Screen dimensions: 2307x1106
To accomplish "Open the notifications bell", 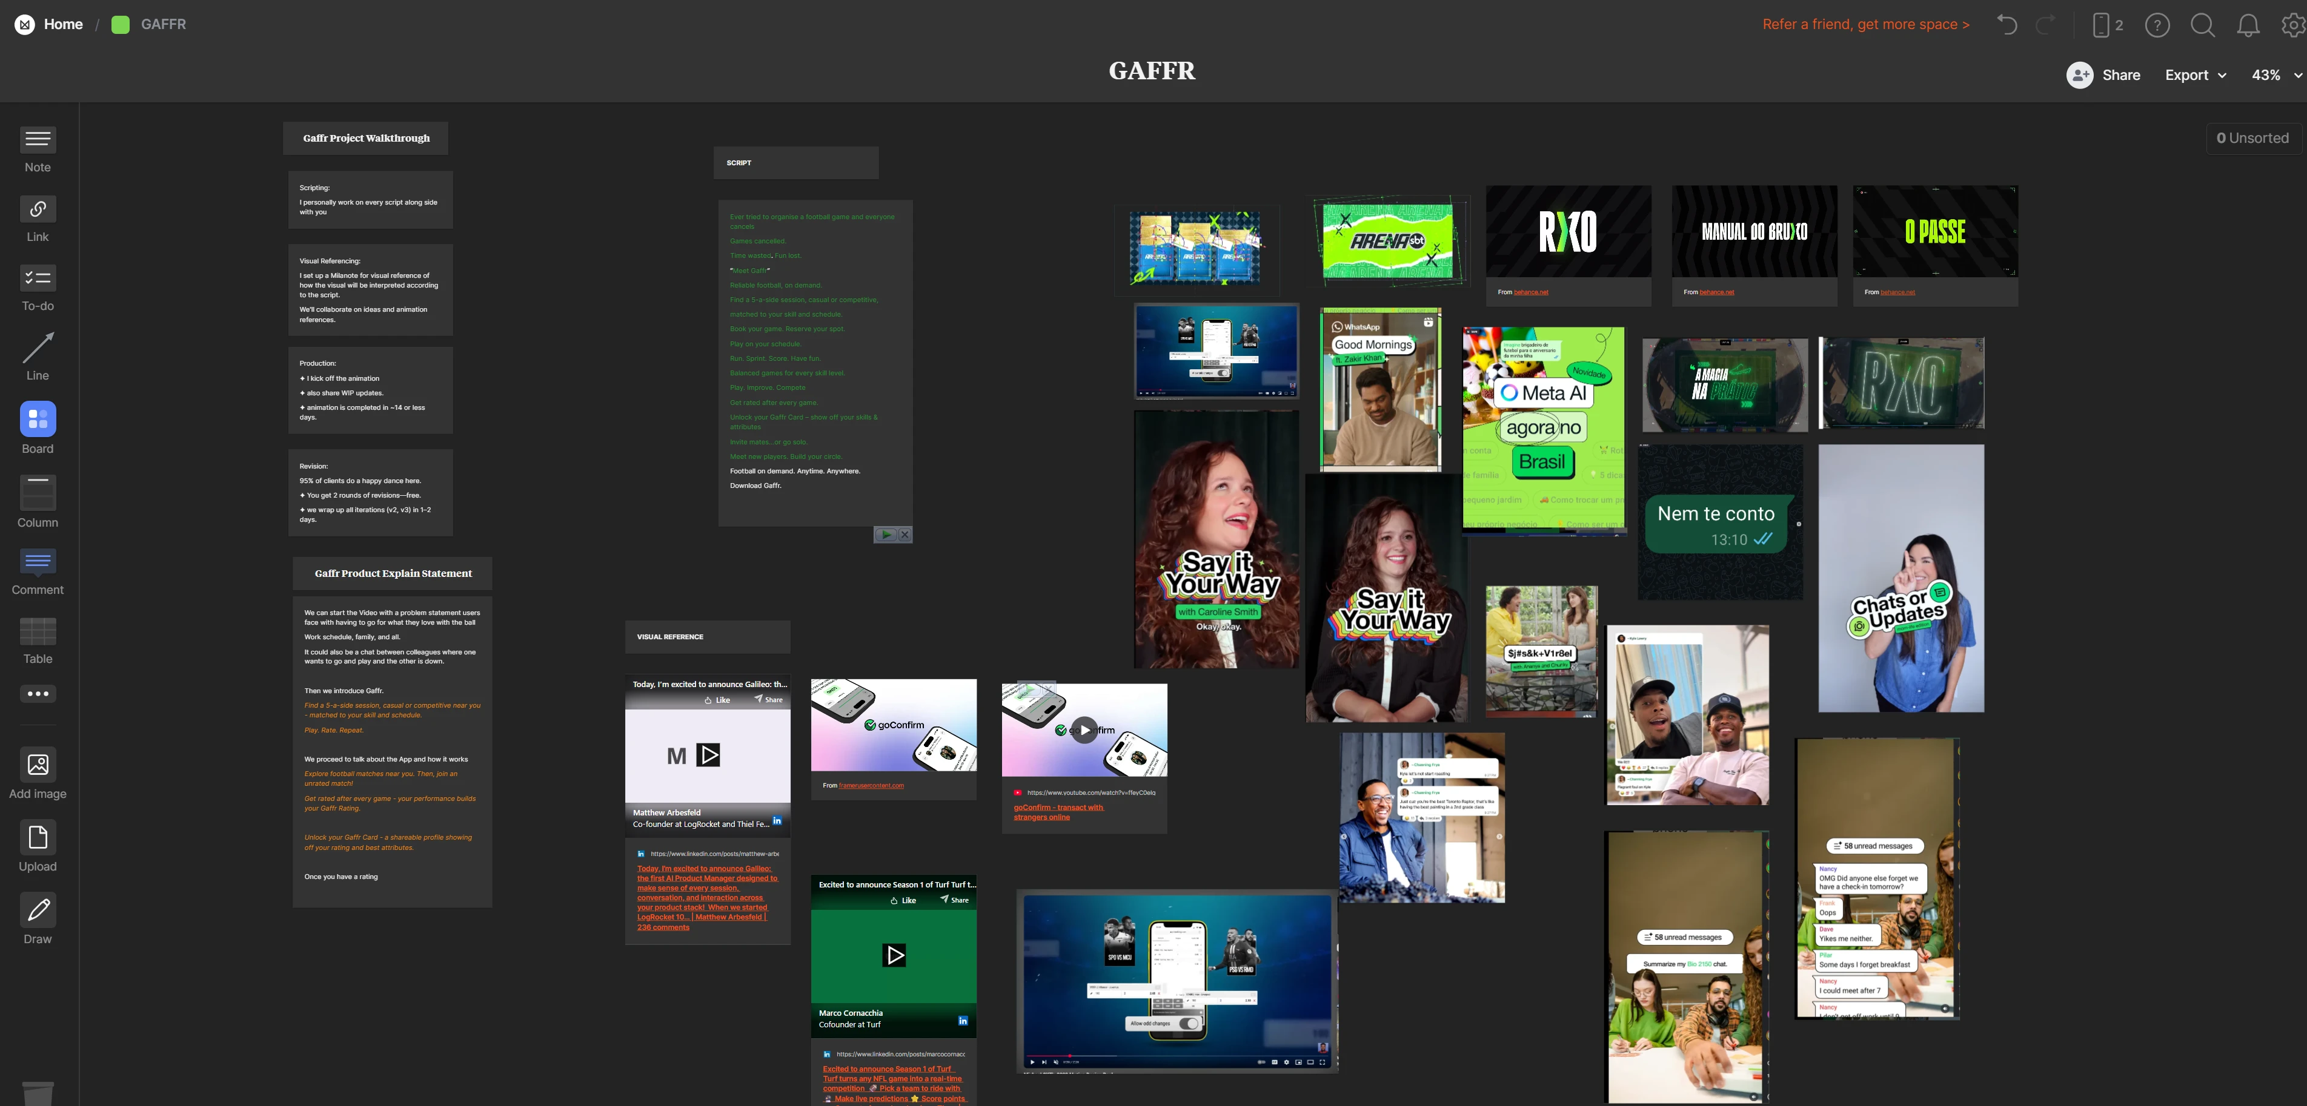I will click(x=2248, y=24).
